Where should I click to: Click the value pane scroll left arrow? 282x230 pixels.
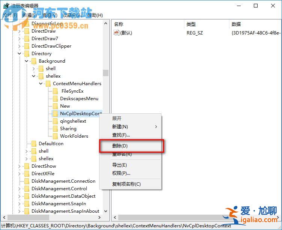point(115,217)
